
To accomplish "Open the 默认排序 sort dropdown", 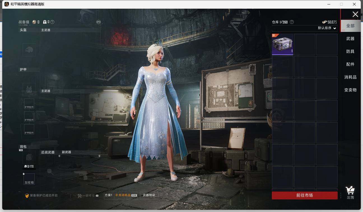I will click(327, 28).
